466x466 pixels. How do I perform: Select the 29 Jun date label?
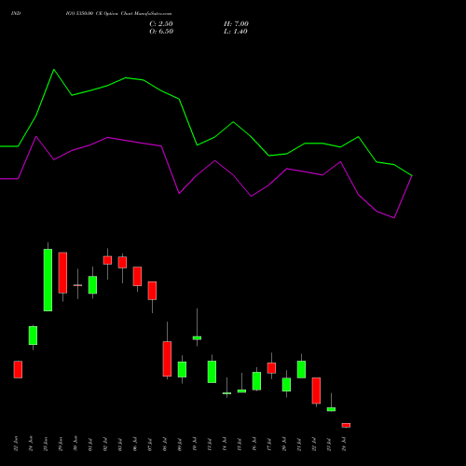click(x=61, y=444)
